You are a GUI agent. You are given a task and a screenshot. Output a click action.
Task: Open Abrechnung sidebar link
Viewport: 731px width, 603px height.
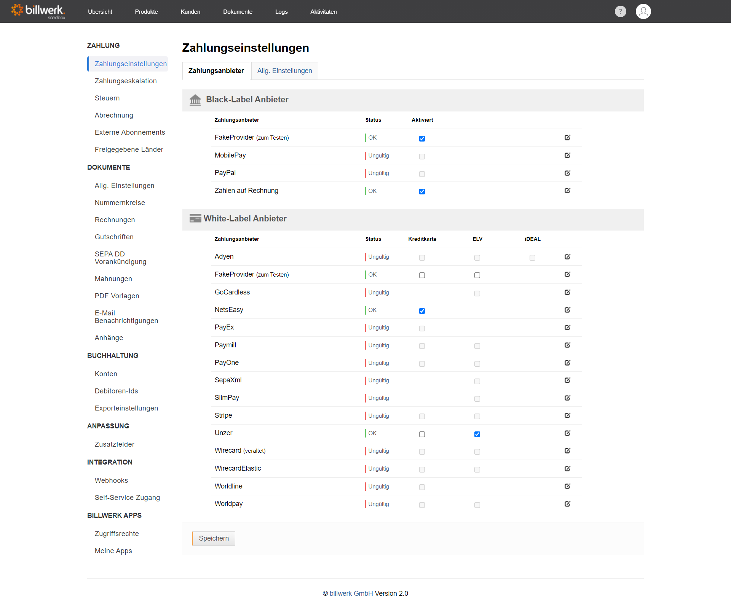[114, 115]
